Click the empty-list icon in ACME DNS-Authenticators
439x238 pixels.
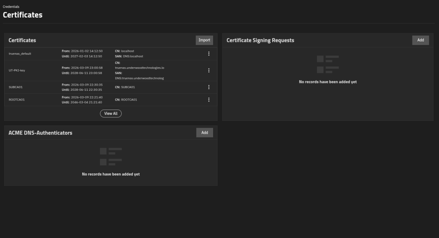(x=111, y=157)
